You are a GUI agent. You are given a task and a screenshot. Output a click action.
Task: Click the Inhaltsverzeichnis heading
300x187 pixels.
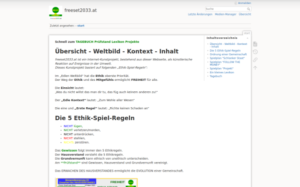pyautogui.click(x=222, y=38)
